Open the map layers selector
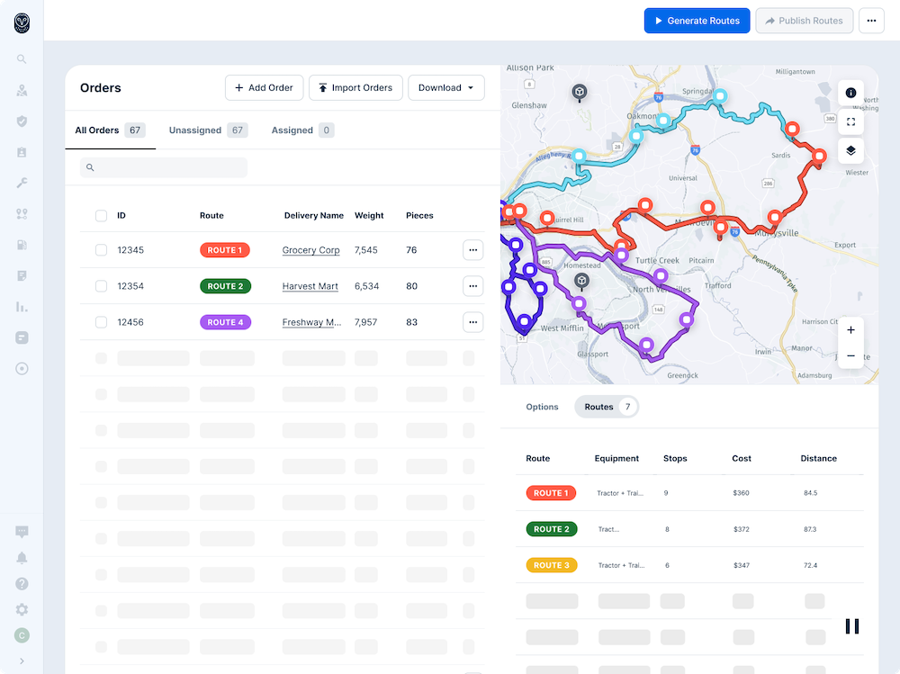Viewport: 900px width, 674px height. [850, 150]
